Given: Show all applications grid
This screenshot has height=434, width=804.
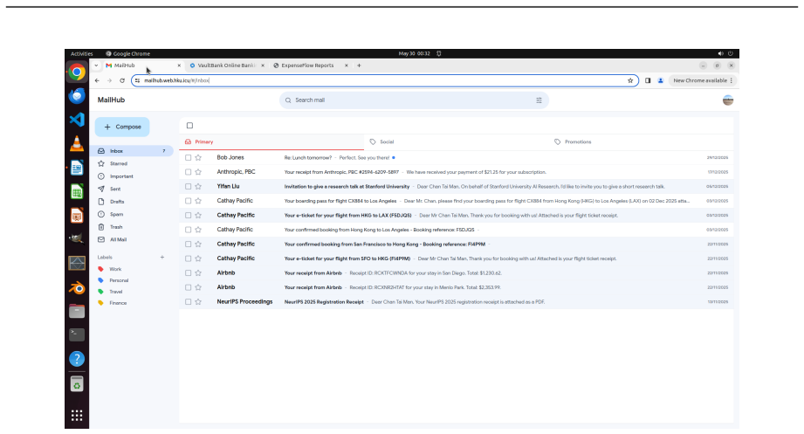Looking at the screenshot, I should 77,415.
